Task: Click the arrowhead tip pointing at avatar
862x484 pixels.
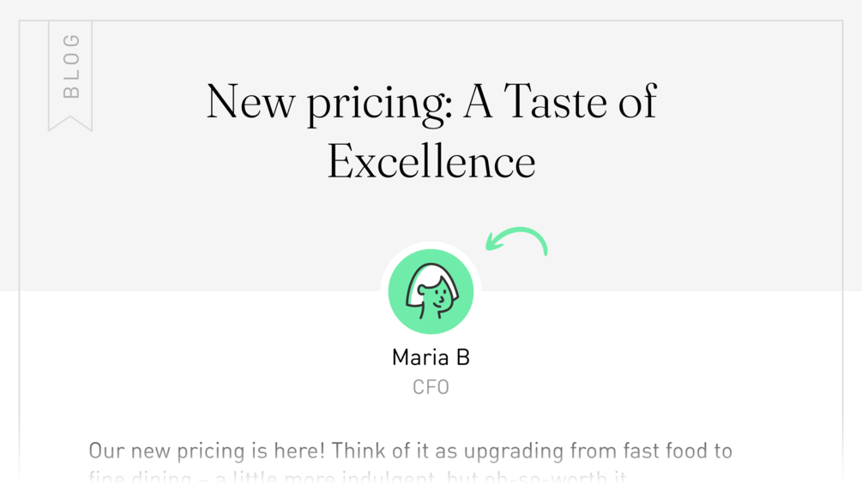Action: pyautogui.click(x=489, y=248)
